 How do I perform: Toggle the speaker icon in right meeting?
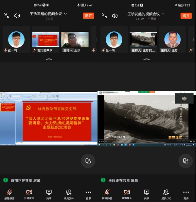(x=115, y=16)
